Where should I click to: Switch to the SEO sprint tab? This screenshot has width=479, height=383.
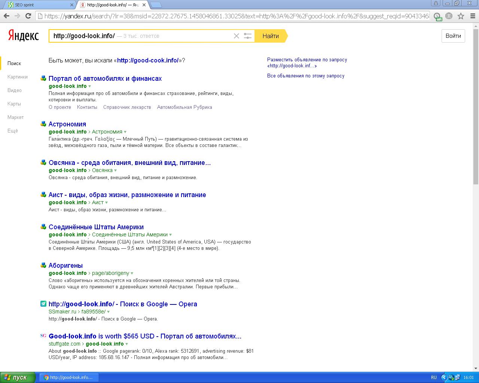[x=39, y=5]
